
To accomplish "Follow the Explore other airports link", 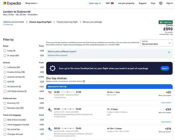I will [57, 55].
